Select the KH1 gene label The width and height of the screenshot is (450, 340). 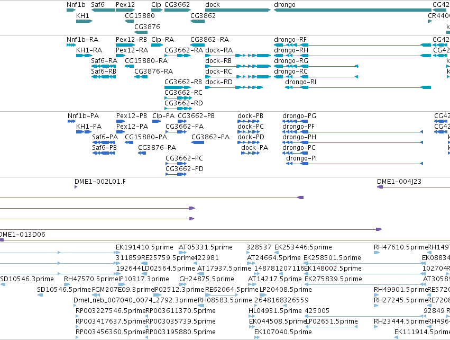(82, 15)
